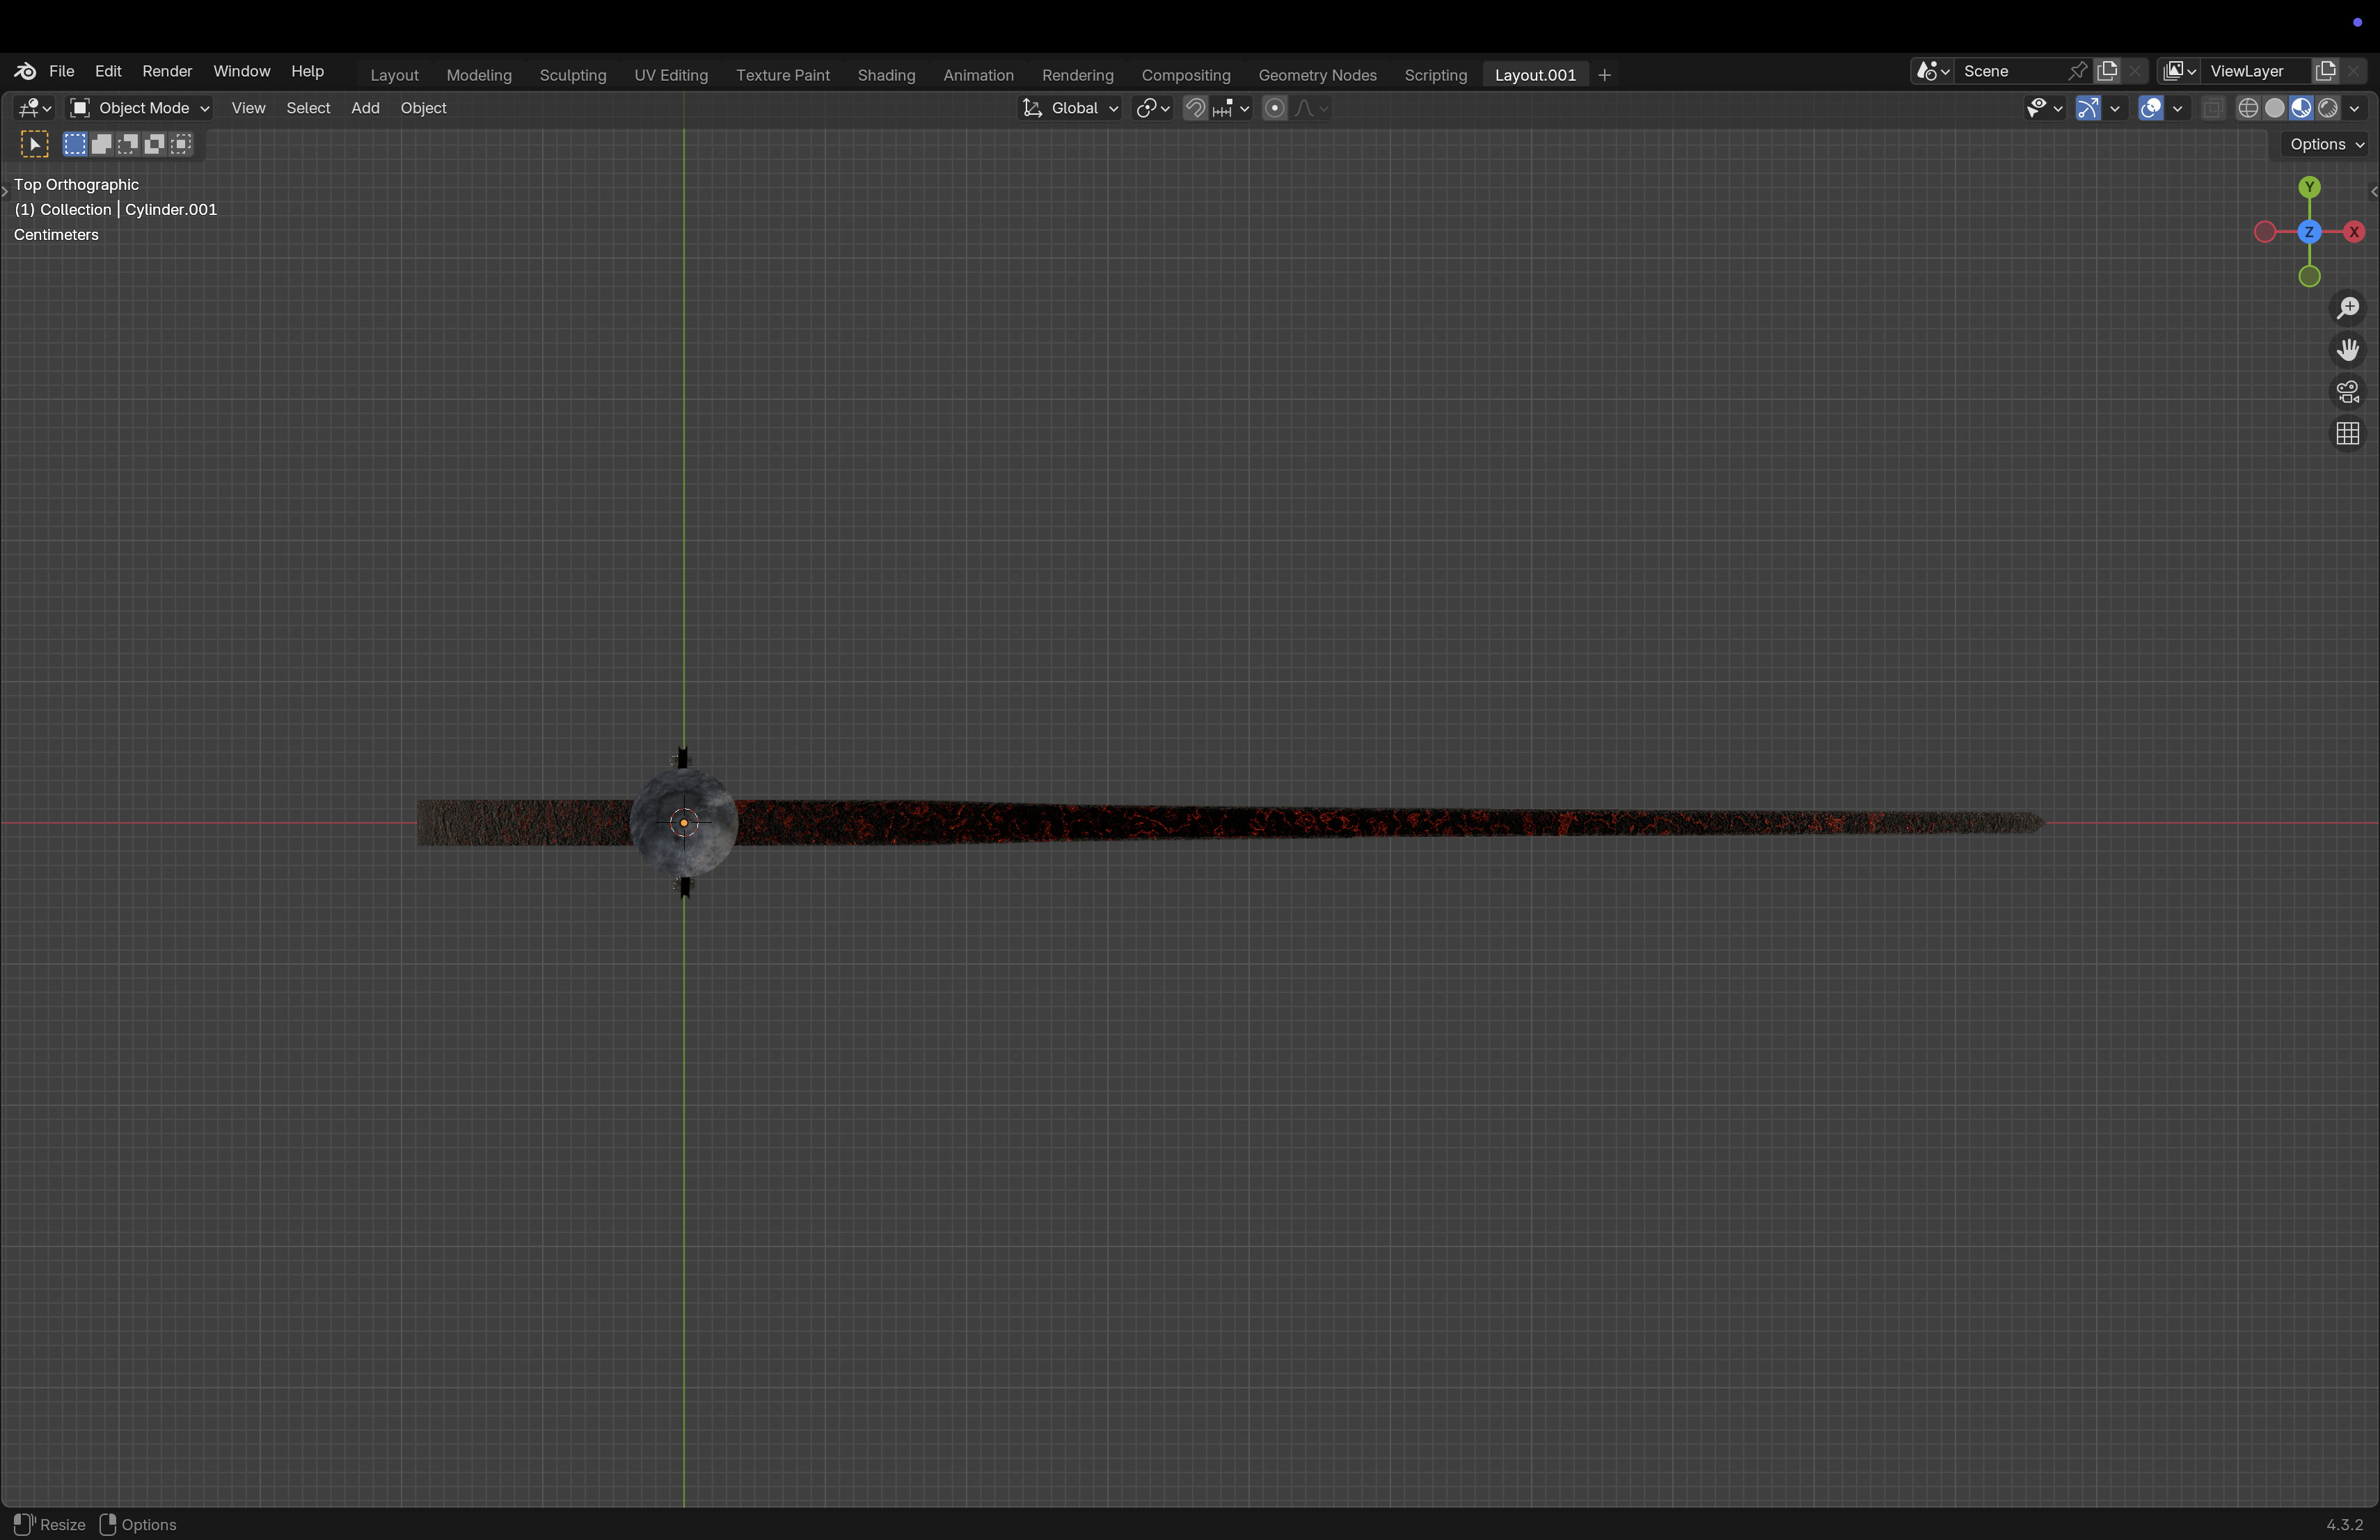This screenshot has height=1540, width=2380.
Task: Switch to the UV Editing tab
Action: point(671,75)
